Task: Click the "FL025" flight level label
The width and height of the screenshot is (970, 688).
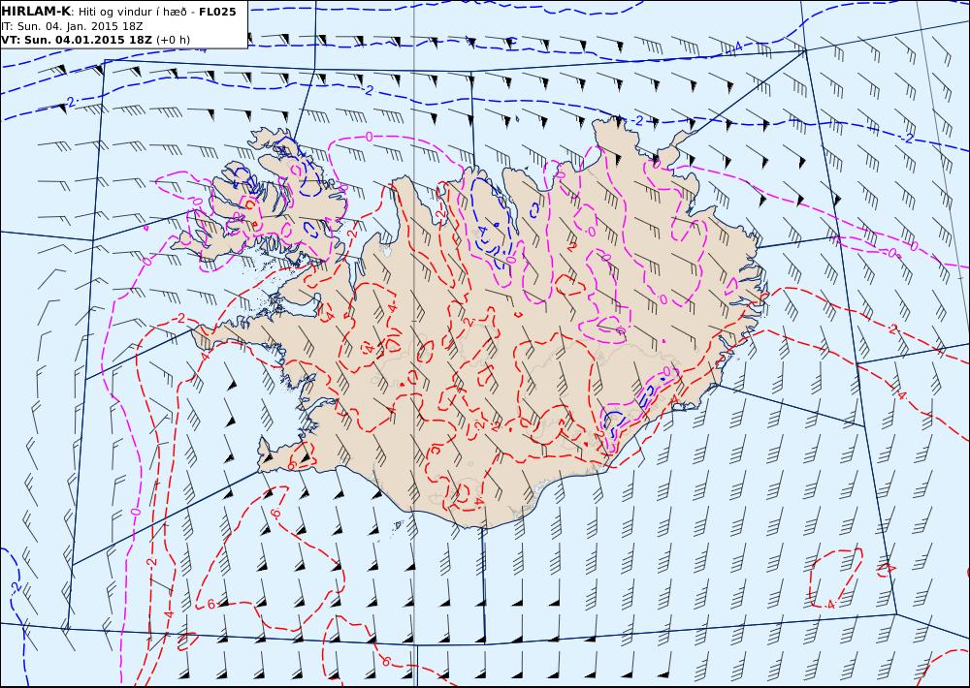Action: 217,12
